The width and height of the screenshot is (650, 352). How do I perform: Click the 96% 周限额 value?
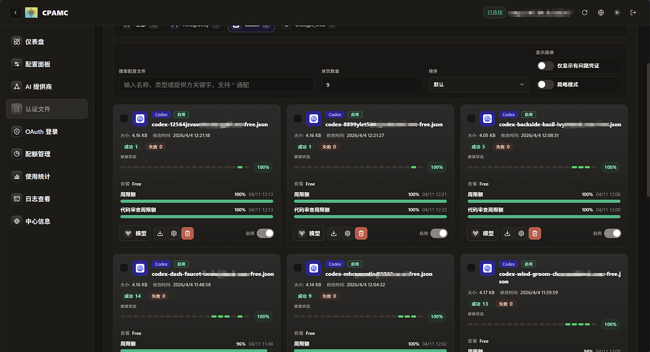[241, 344]
